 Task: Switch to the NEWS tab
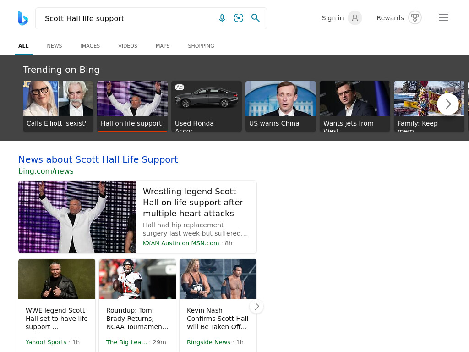[55, 46]
